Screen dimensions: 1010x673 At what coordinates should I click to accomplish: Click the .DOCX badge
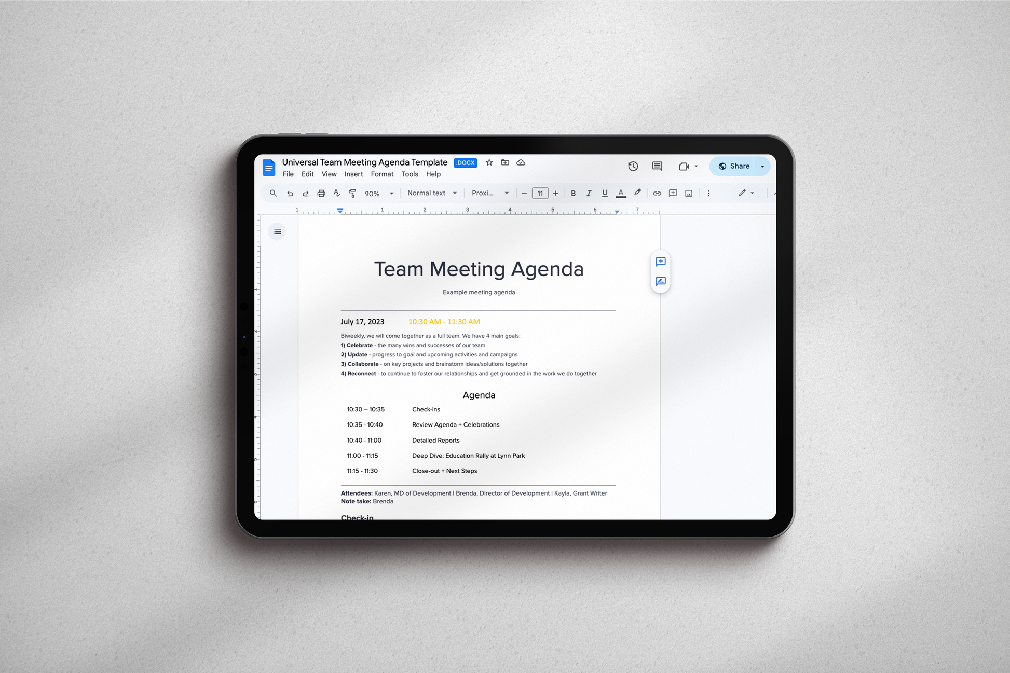pos(465,162)
